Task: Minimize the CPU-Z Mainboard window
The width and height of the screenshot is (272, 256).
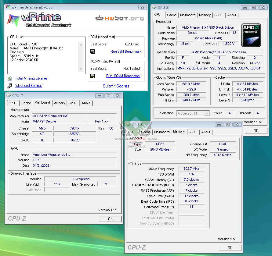Action: pyautogui.click(x=100, y=96)
